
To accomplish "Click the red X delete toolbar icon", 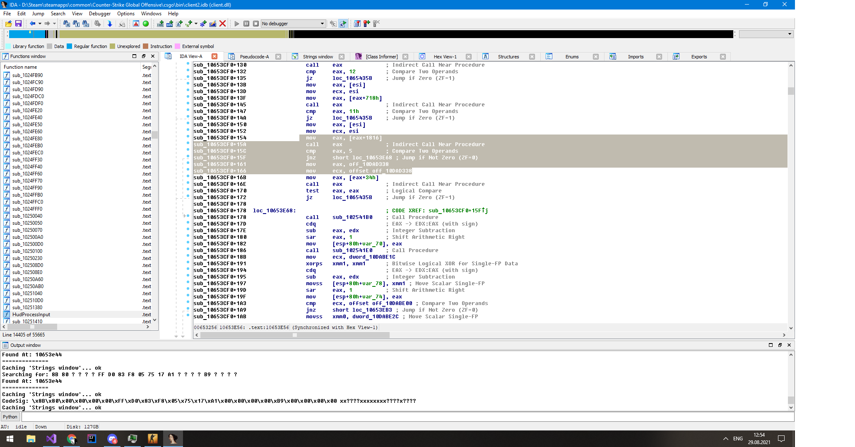I will click(222, 24).
